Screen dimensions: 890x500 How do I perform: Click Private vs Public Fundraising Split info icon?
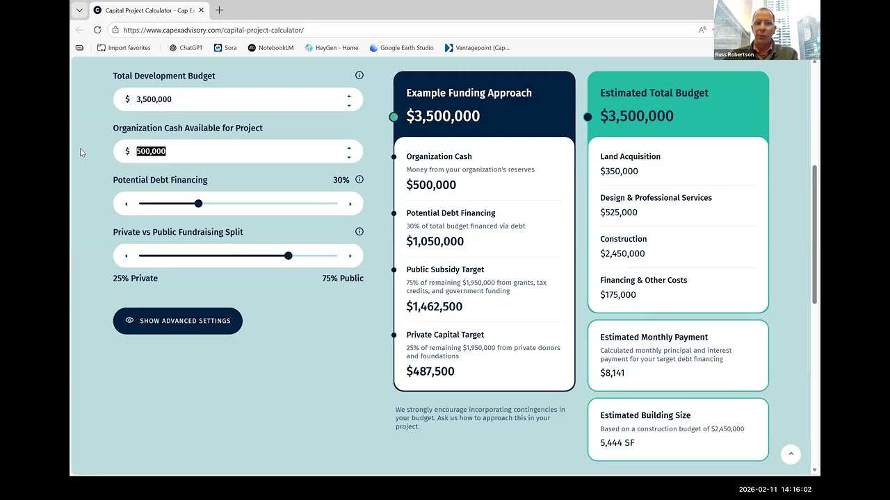point(359,231)
